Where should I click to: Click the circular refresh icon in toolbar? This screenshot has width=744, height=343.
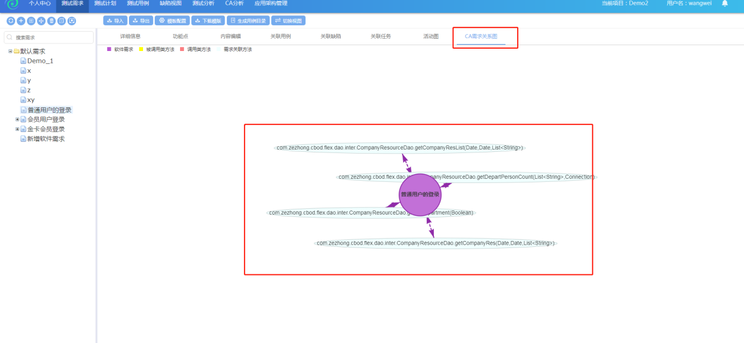(x=11, y=21)
